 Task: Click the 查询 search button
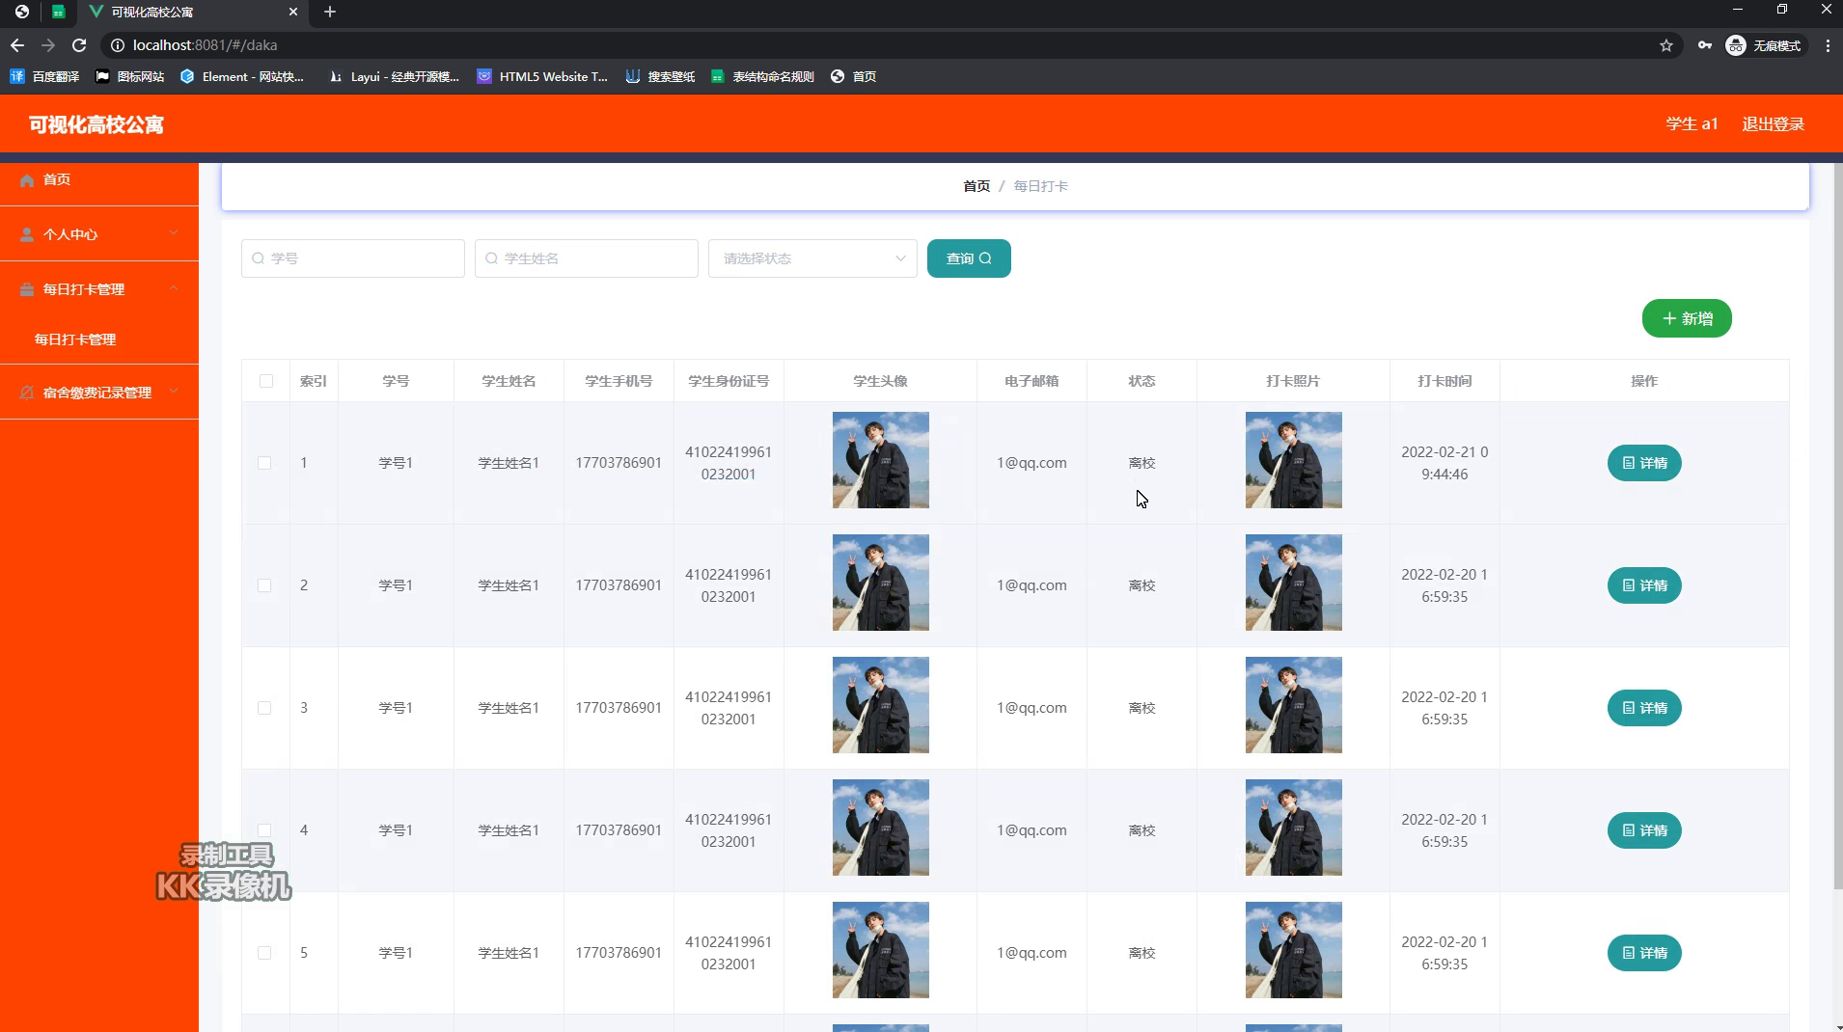coord(969,258)
